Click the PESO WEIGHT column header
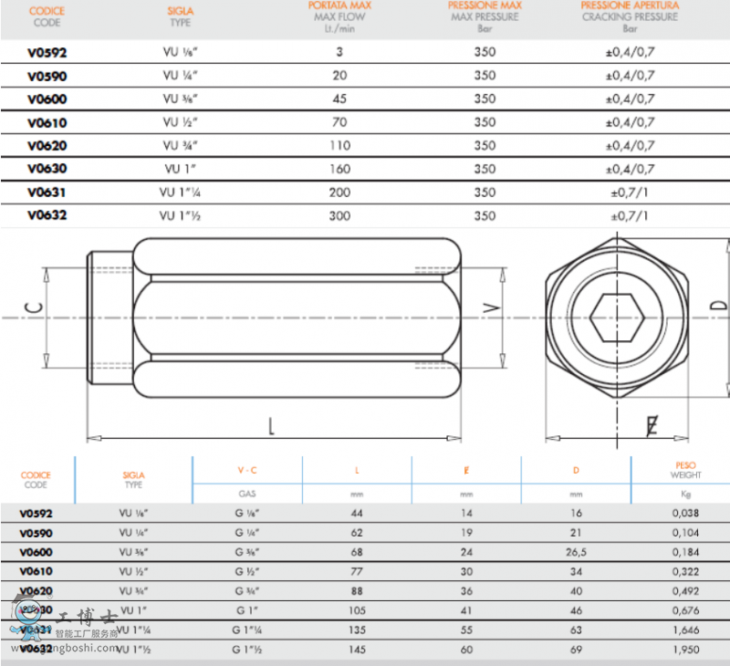 click(685, 471)
